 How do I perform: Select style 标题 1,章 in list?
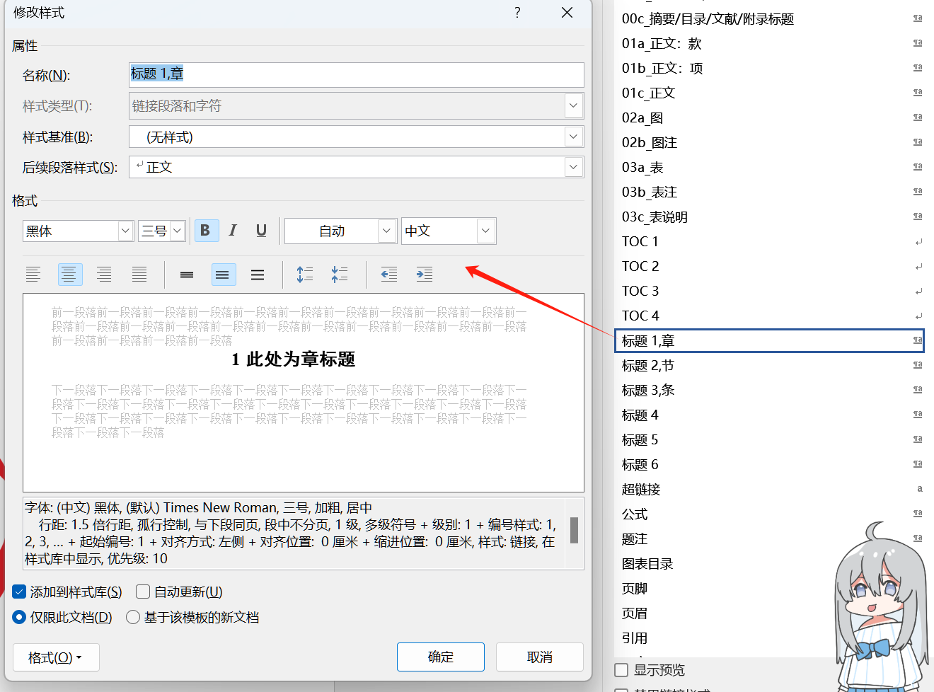[x=770, y=340]
